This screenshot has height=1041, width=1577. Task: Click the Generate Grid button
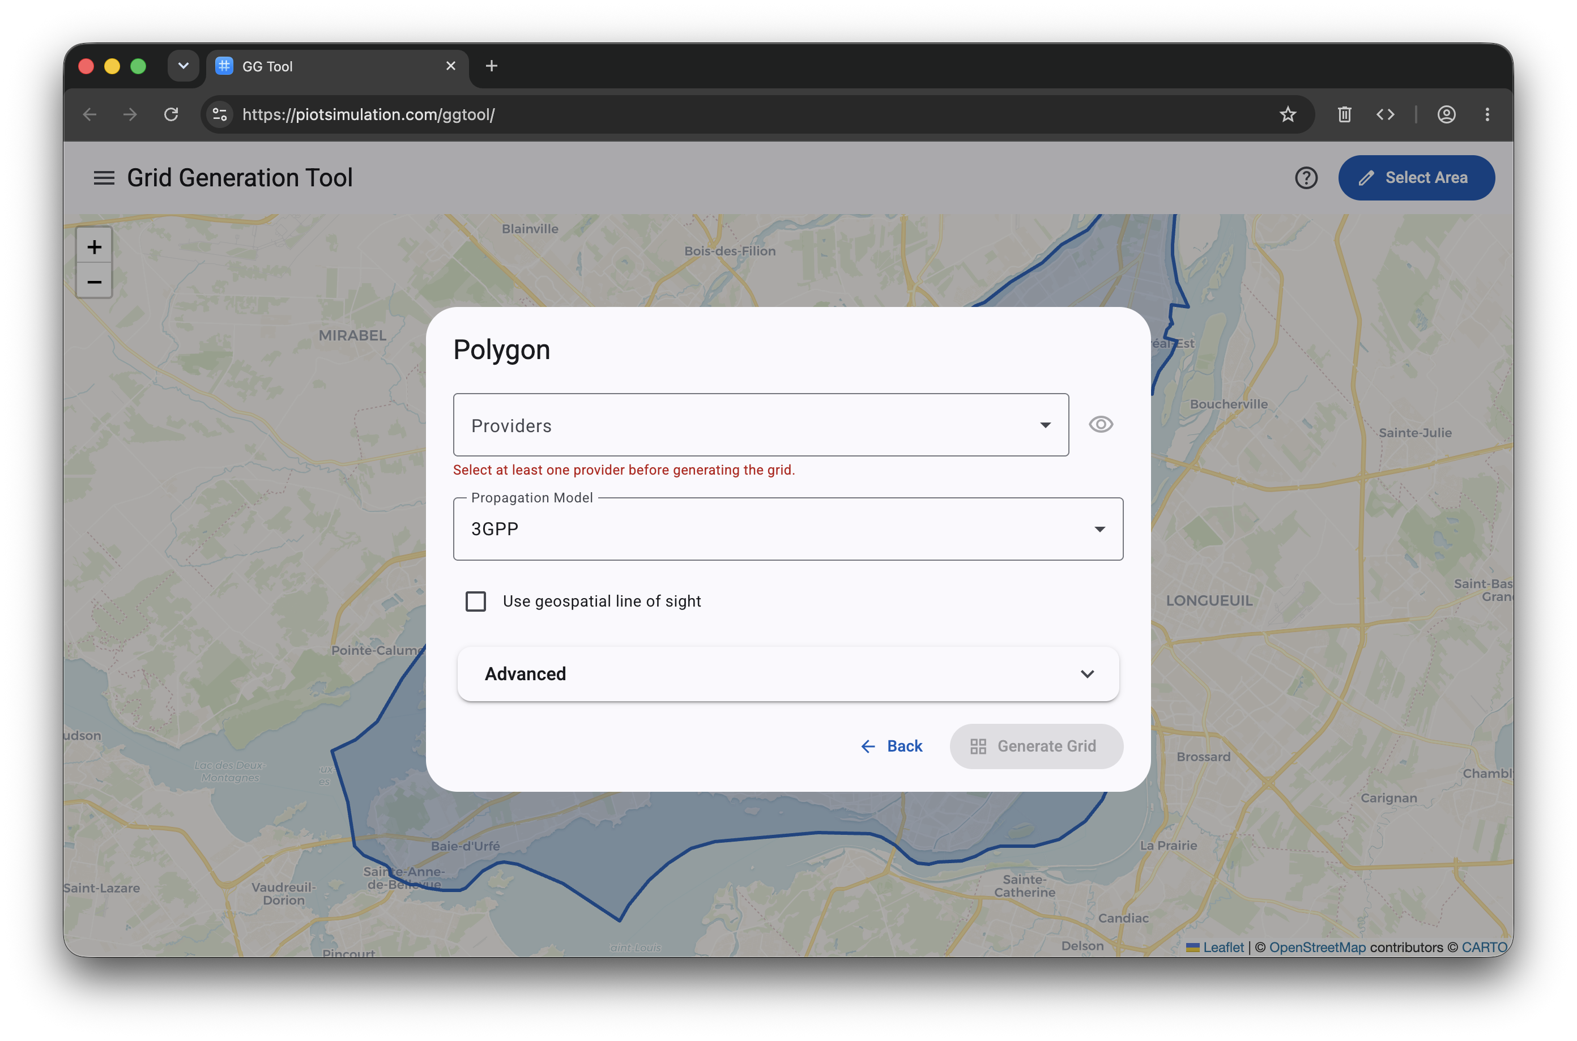tap(1036, 746)
